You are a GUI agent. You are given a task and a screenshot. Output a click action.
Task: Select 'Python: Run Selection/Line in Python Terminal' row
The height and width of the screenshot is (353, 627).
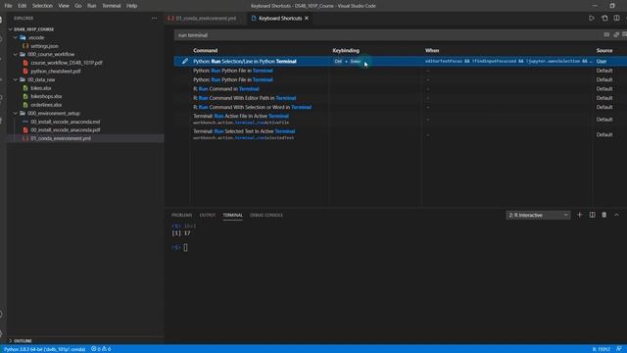[400, 61]
